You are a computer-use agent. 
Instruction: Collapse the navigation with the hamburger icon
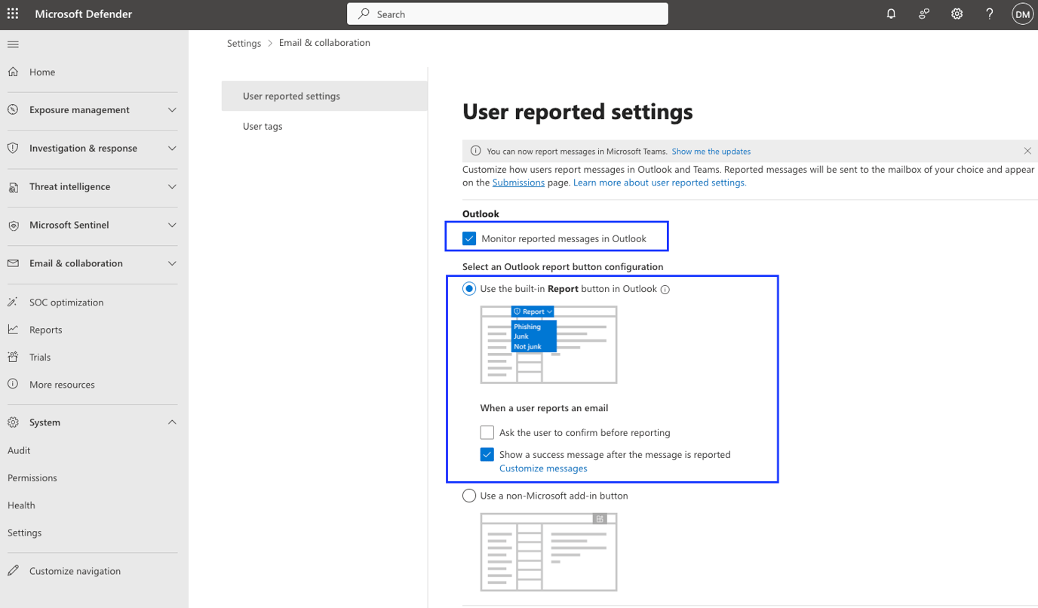tap(13, 44)
